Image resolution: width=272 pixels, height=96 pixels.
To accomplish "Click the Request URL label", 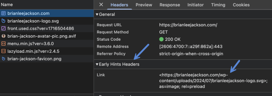I will [109, 25].
